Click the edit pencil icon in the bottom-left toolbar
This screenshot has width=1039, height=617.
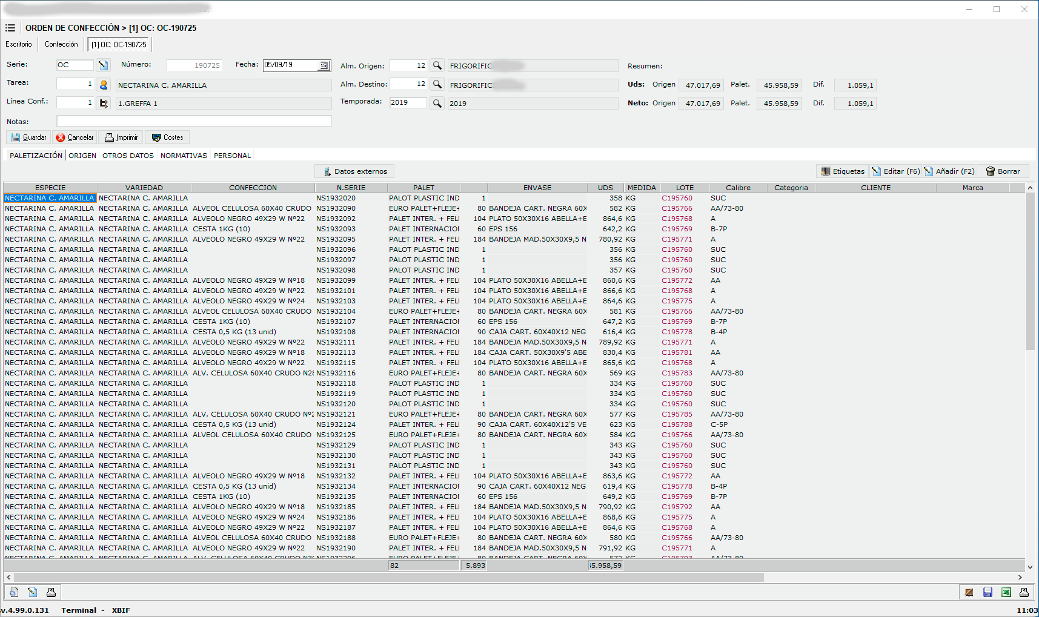pos(32,592)
